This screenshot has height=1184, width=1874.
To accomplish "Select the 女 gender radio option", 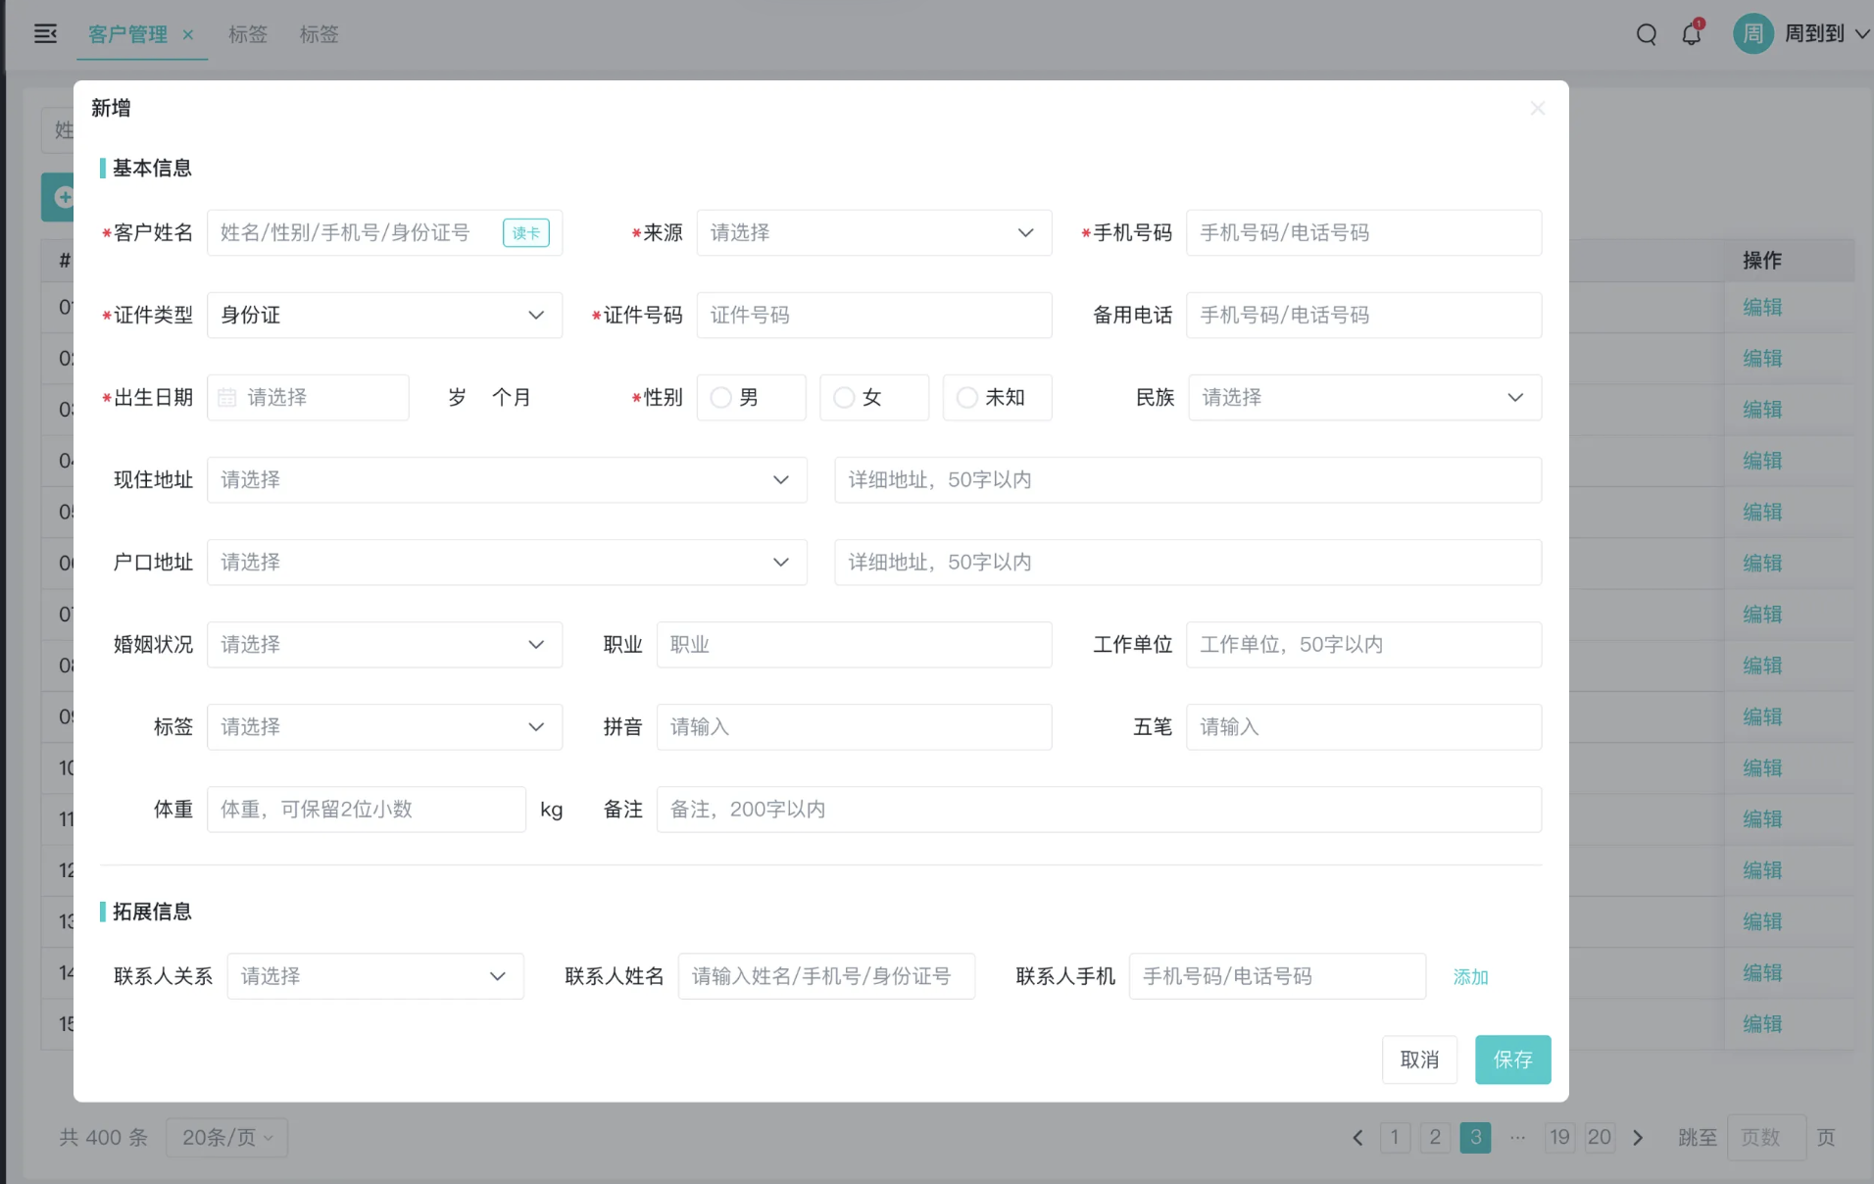I will click(x=874, y=397).
